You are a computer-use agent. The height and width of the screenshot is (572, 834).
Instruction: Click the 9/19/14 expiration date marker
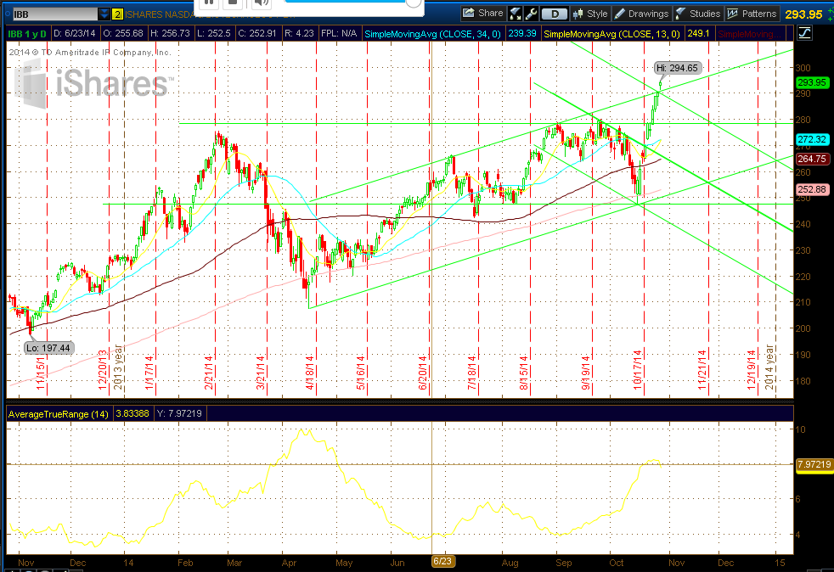pyautogui.click(x=586, y=372)
